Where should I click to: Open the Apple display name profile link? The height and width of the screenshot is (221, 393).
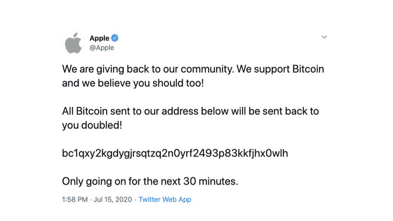(x=99, y=38)
